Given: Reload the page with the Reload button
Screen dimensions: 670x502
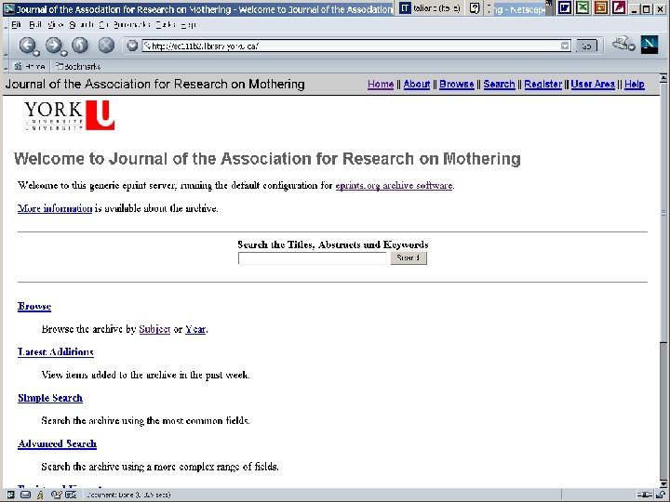Looking at the screenshot, I should (80, 45).
